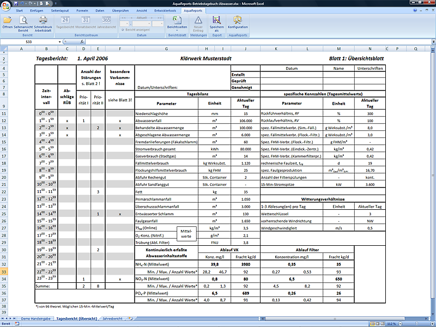Select Tagesbericht 24 calendar icon
436x327 pixels.
tap(65, 22)
